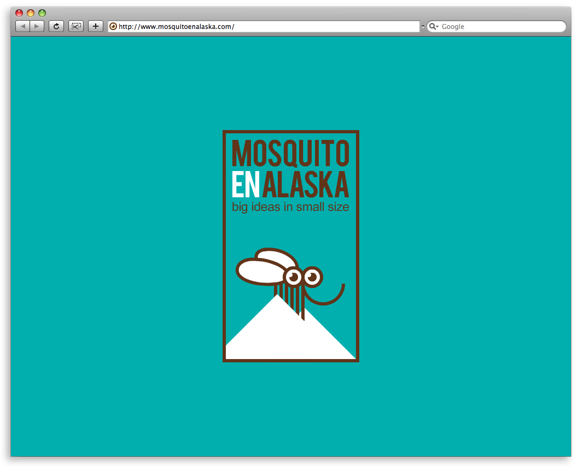Click the Open in Dashboard web clip button
578x470 pixels.
point(75,26)
